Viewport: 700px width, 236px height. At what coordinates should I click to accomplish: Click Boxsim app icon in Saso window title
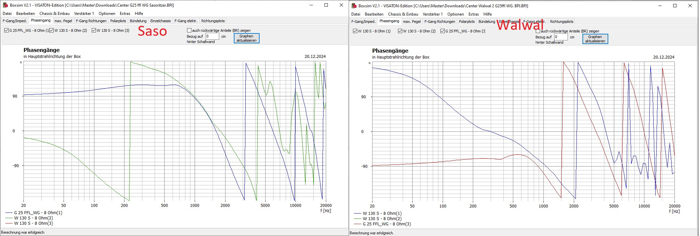5,5
